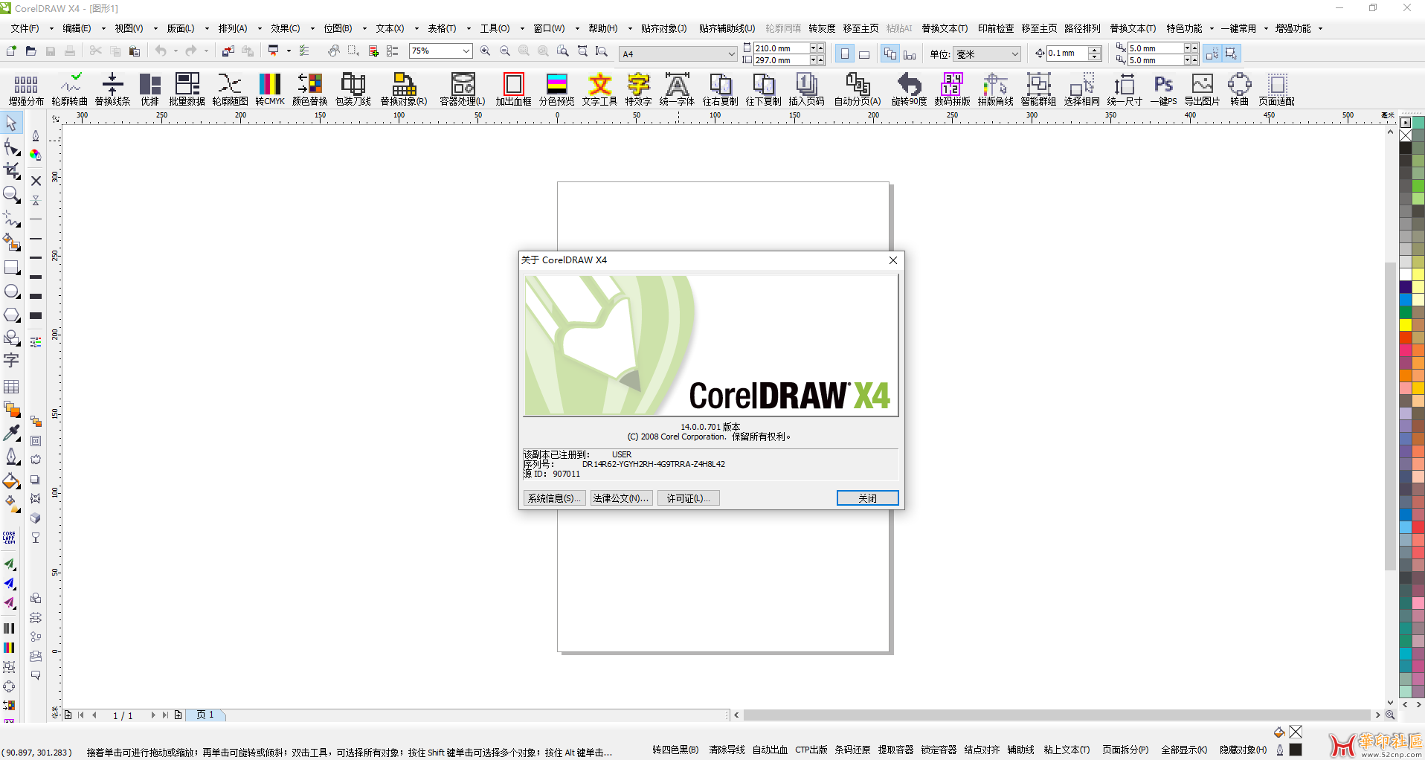Open the zoom level 75% dropdown
The width and height of the screenshot is (1425, 760).
(466, 51)
